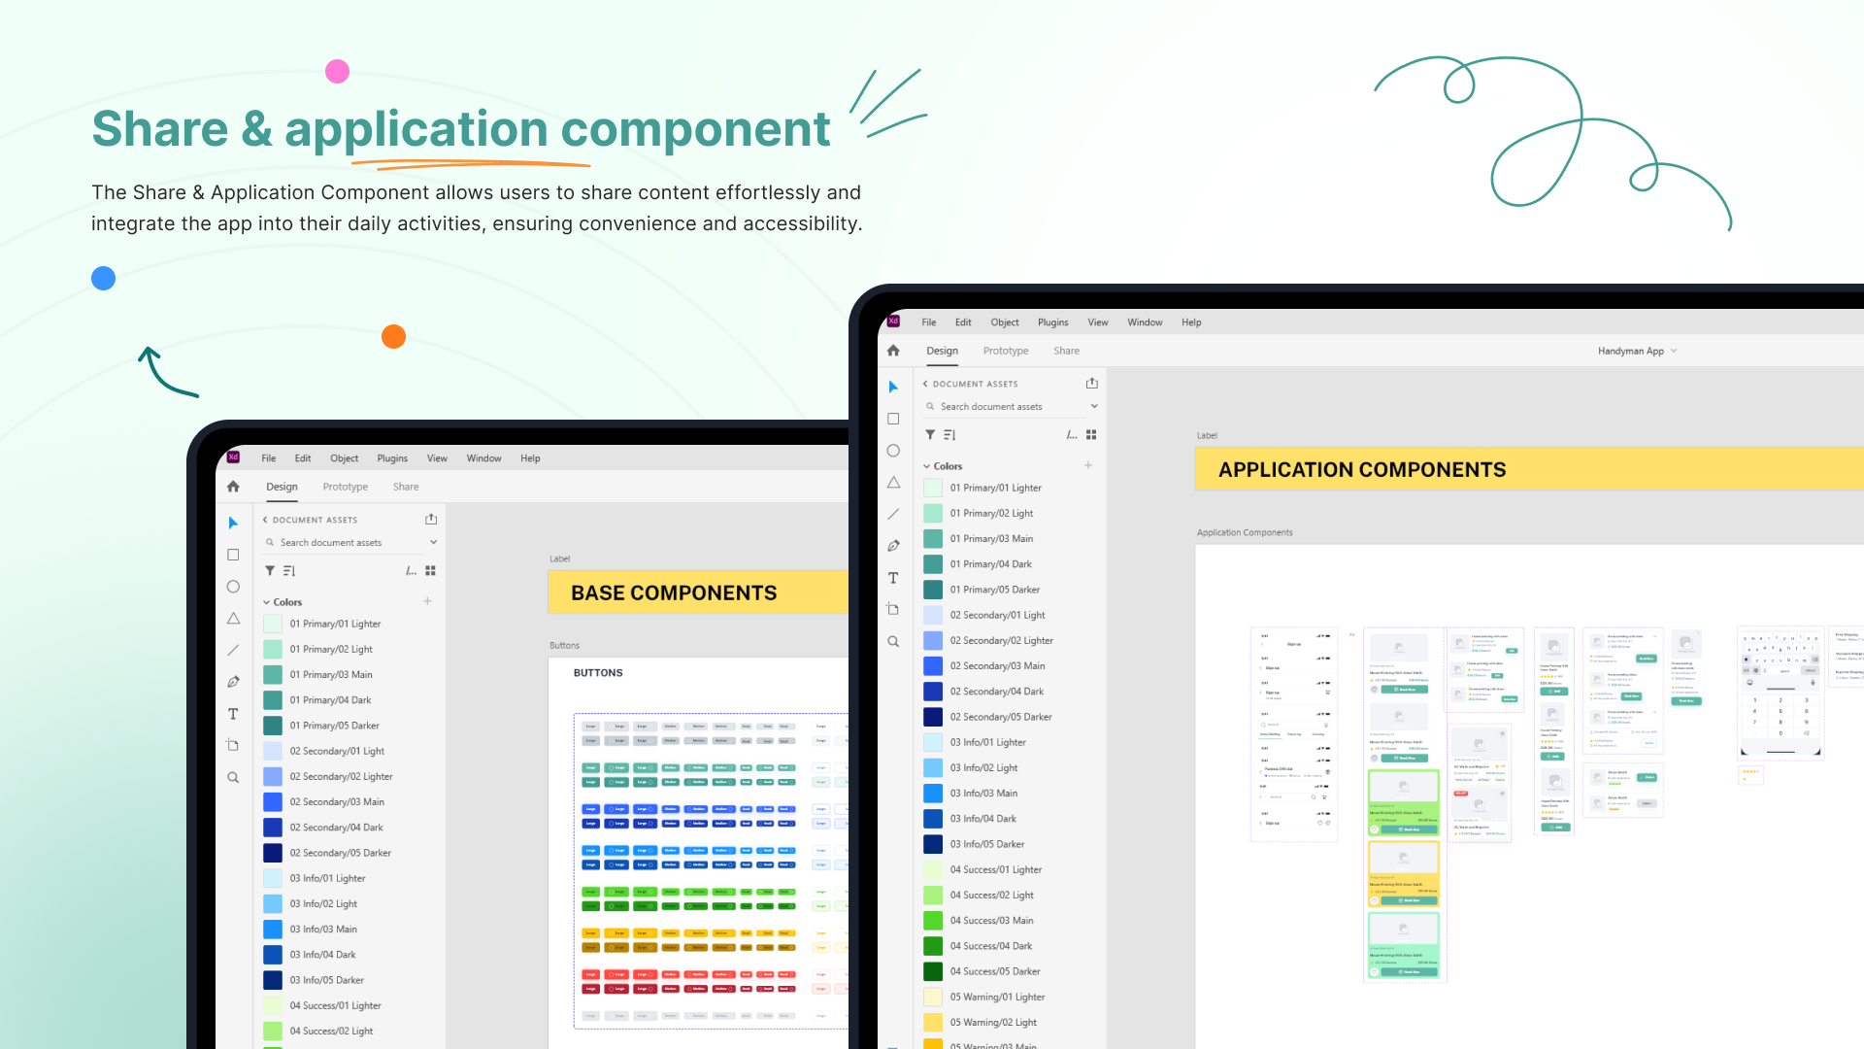Choose the Ellipse tool in left window
Screen dimensions: 1864x1049
point(233,587)
